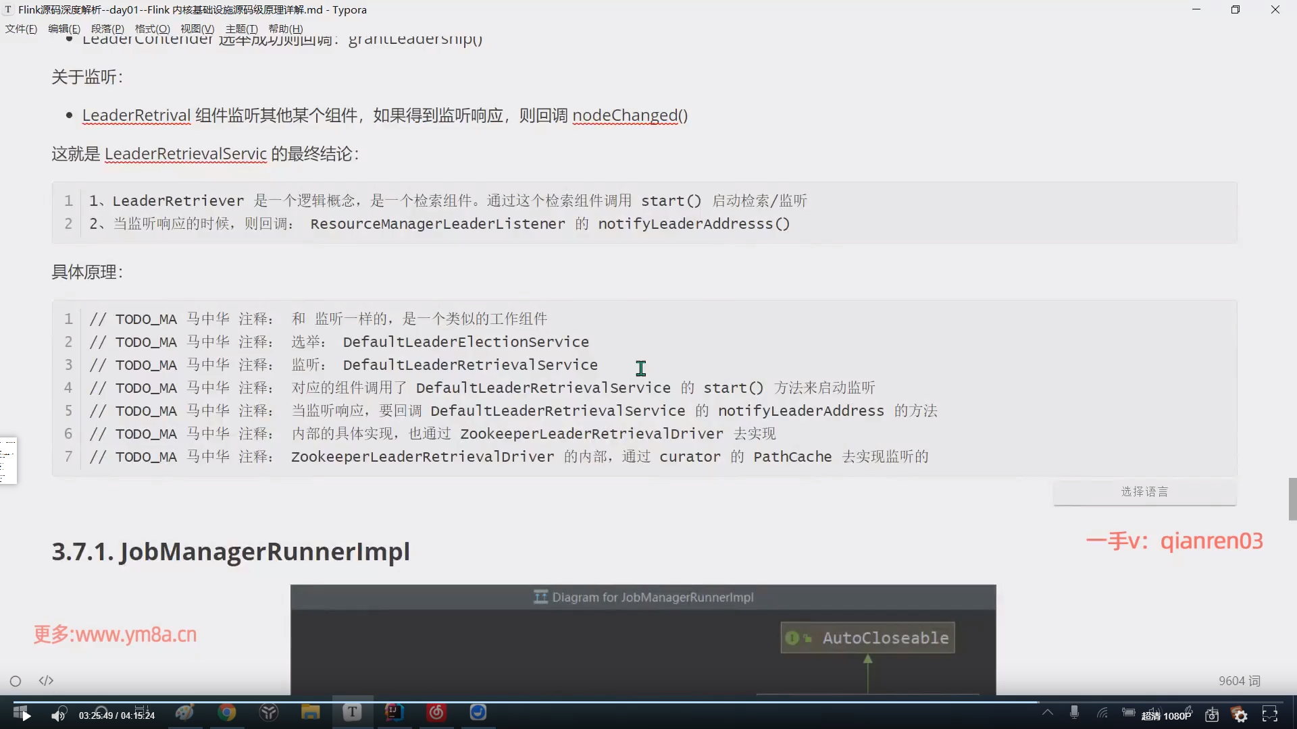Mute the video volume speaker icon
Viewport: 1297px width, 729px height.
click(59, 715)
